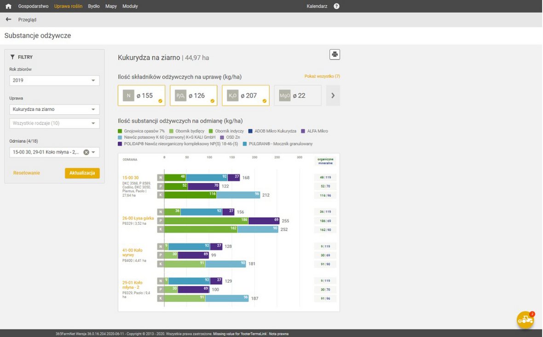
Task: Click the funnel filter icon beside FILTRY
Action: (x=12, y=57)
